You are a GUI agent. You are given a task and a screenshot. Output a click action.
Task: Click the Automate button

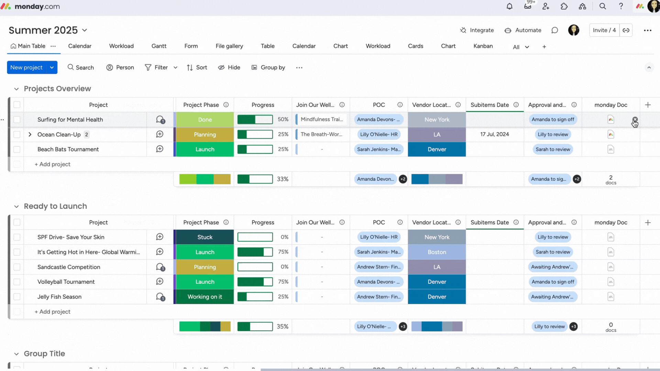[523, 30]
